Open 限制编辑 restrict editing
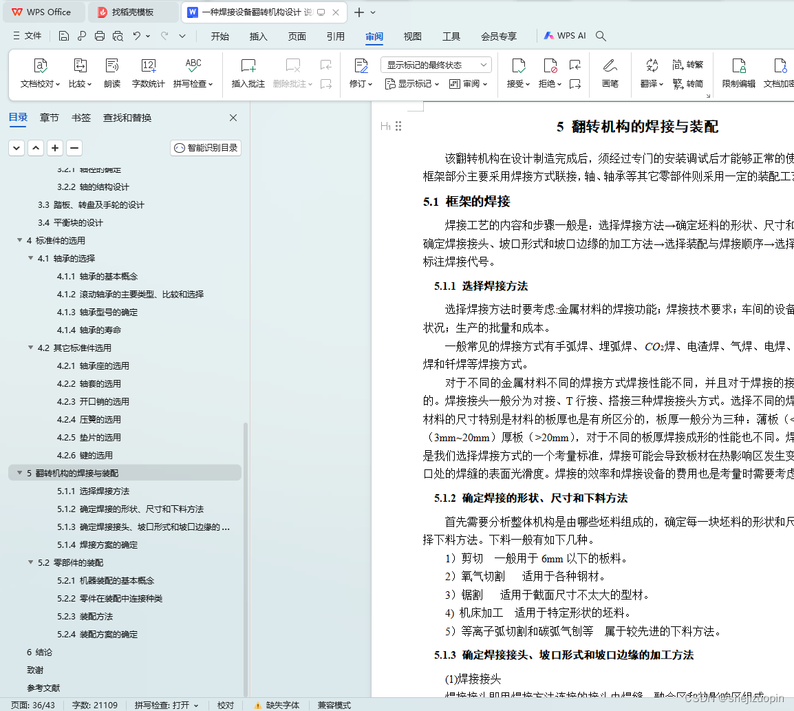This screenshot has height=711, width=794. coord(739,73)
